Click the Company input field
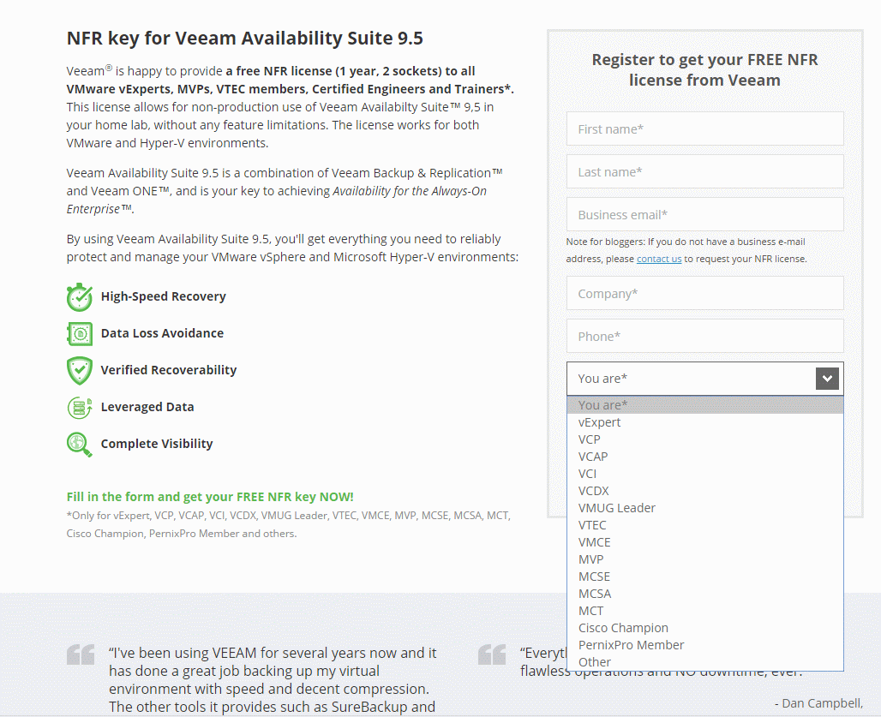The width and height of the screenshot is (881, 717). (x=704, y=293)
